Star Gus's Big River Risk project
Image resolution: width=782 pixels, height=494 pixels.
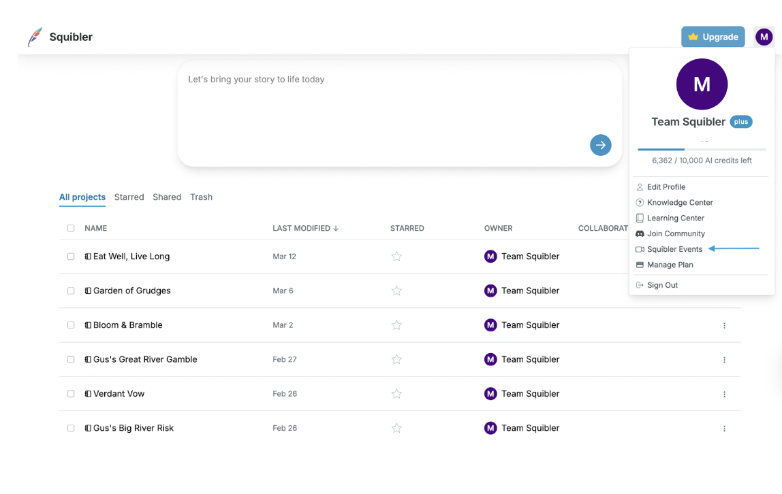[x=396, y=428]
